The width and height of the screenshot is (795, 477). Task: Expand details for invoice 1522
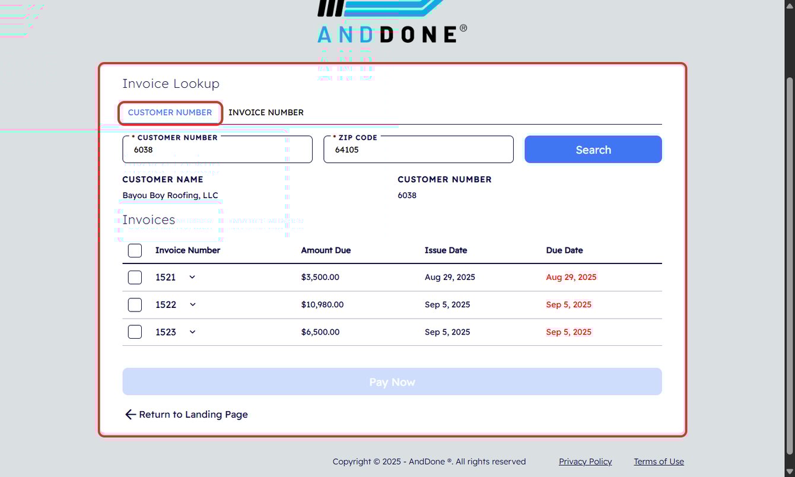tap(192, 304)
